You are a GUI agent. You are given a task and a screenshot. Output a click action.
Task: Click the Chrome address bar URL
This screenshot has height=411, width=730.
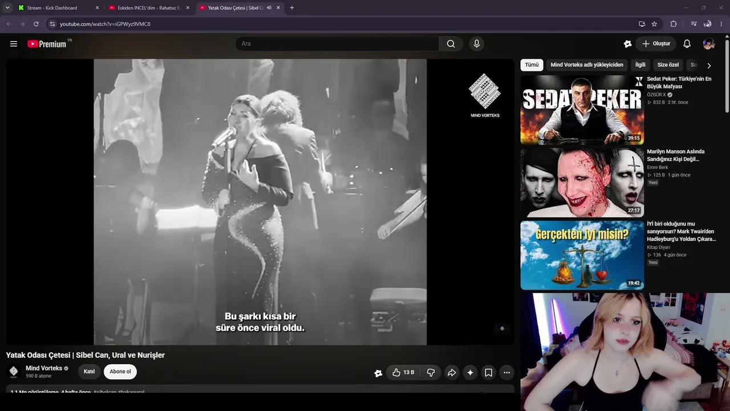[x=105, y=24]
